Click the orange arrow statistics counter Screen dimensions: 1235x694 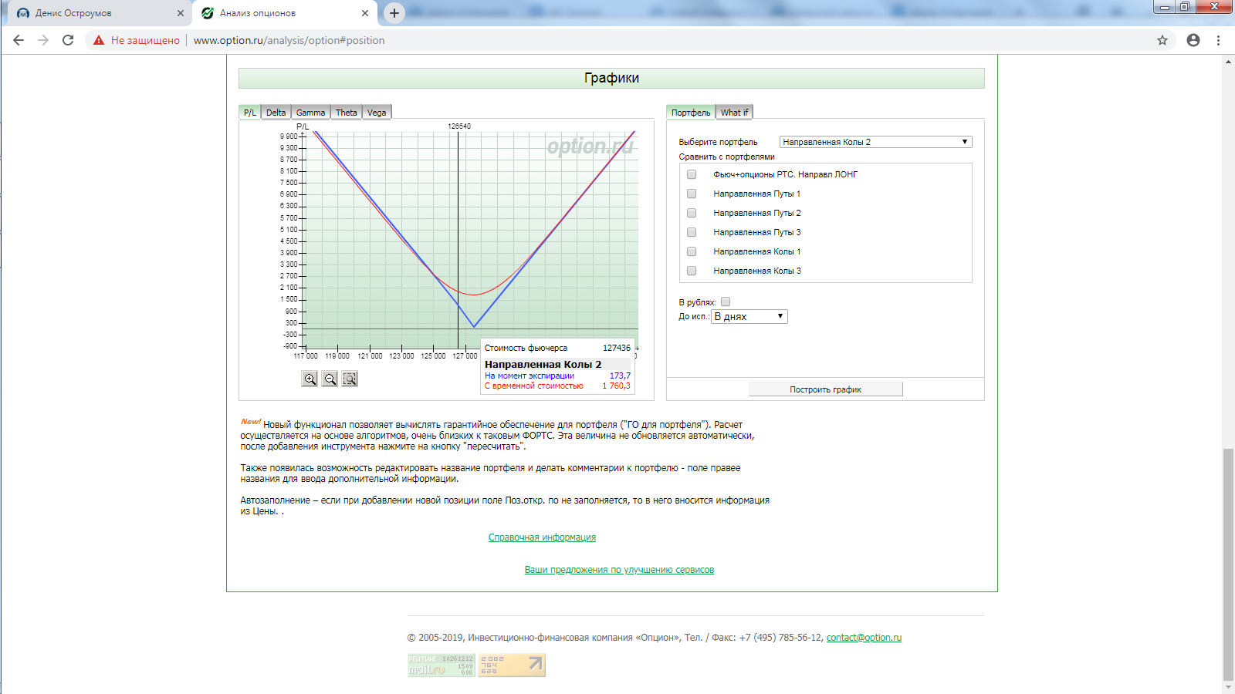[512, 665]
